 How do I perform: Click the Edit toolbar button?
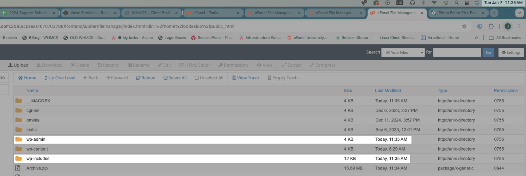point(164,65)
